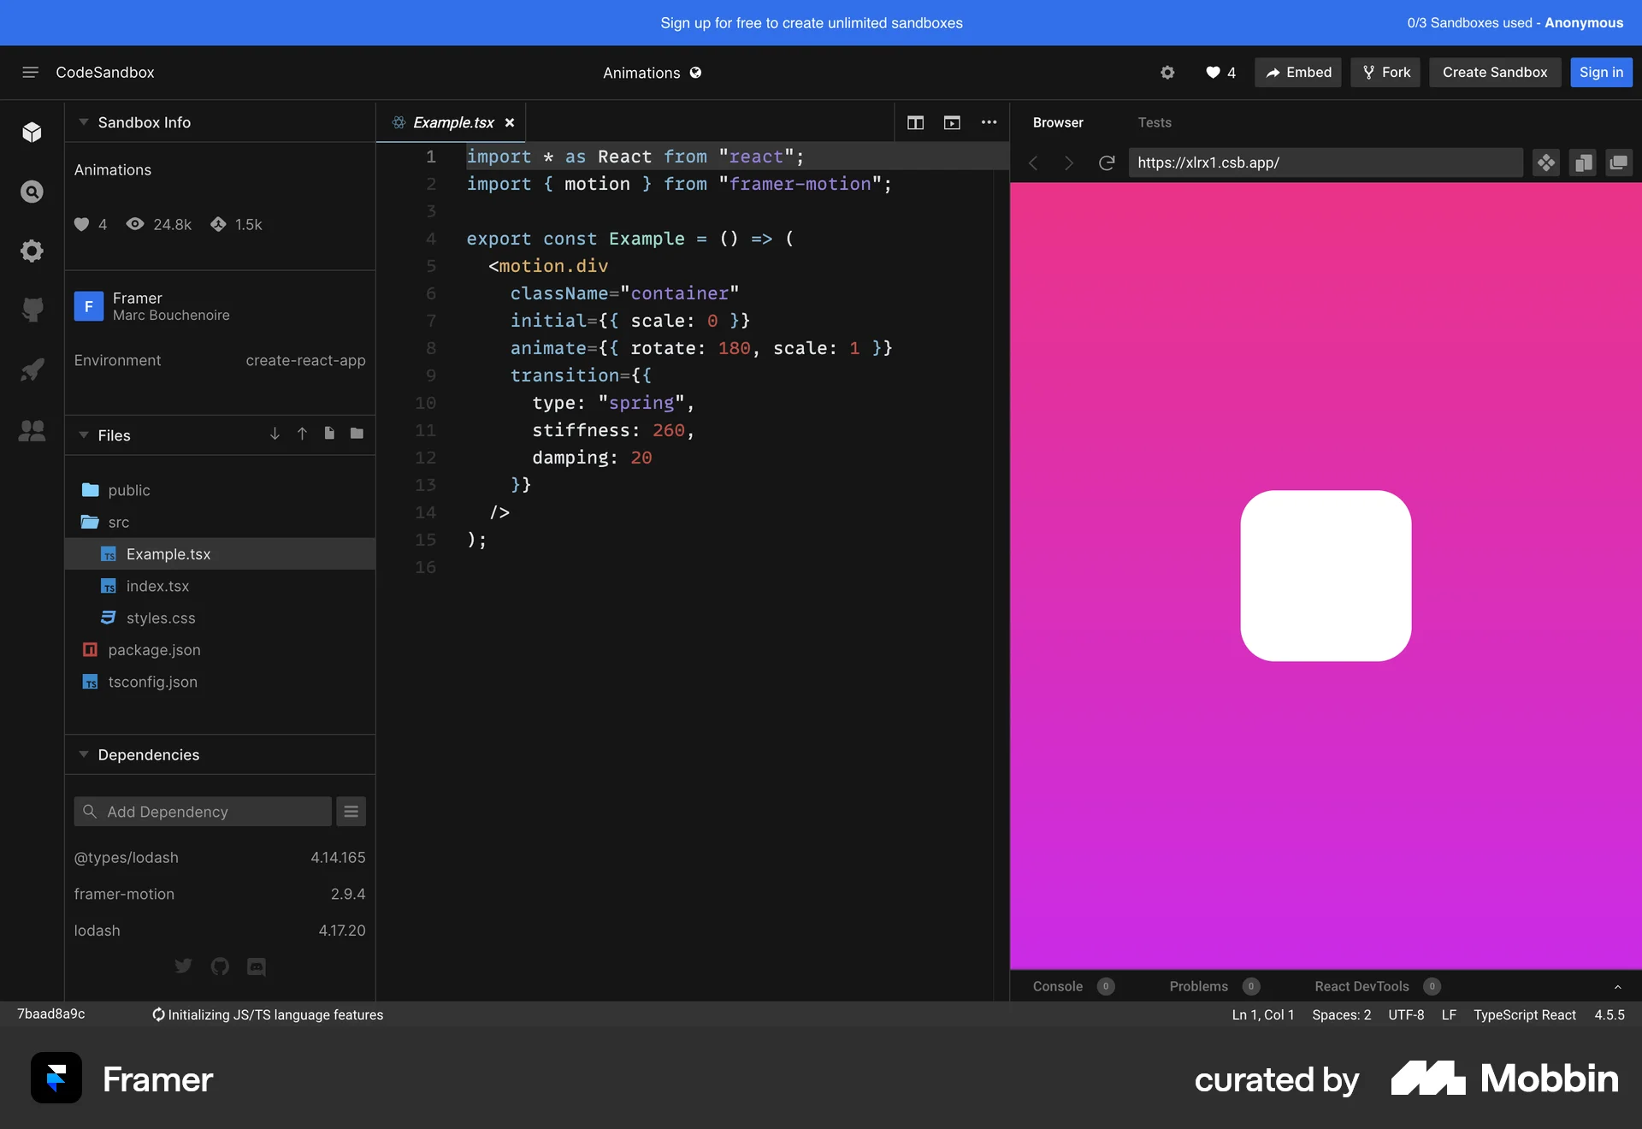Collapse the bottom console panel chevron
Image resolution: width=1642 pixels, height=1129 pixels.
pos(1617,988)
